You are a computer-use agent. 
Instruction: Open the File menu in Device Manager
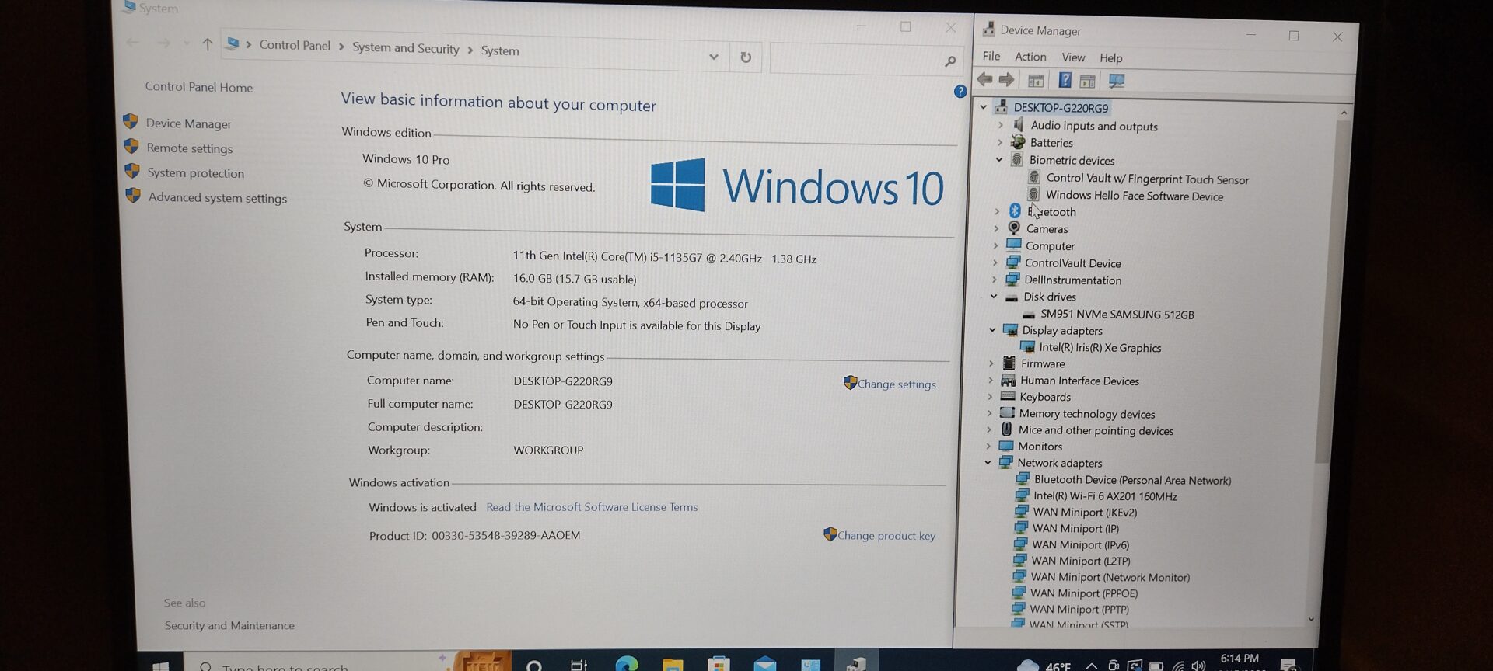coord(991,56)
